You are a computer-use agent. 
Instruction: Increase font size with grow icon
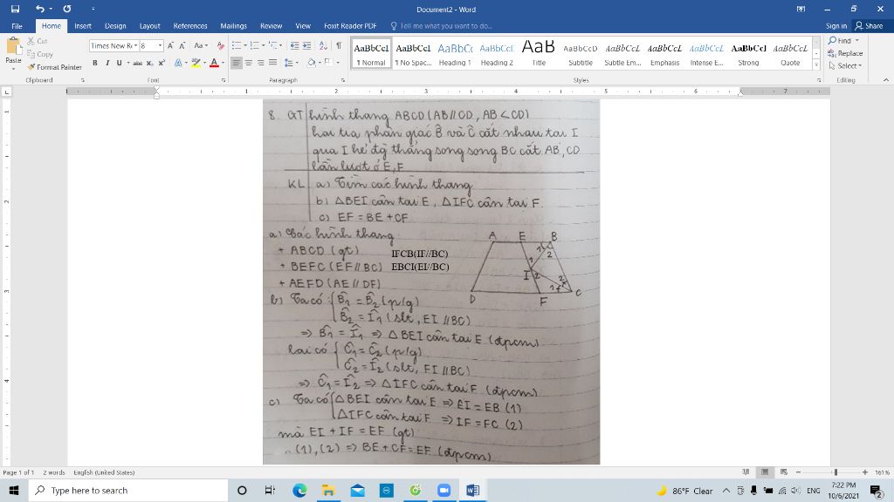(170, 45)
